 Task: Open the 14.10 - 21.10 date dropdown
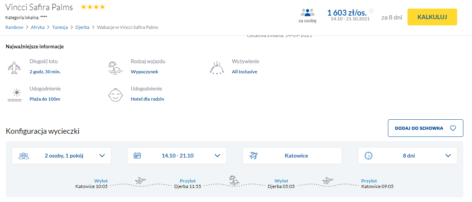(x=217, y=156)
